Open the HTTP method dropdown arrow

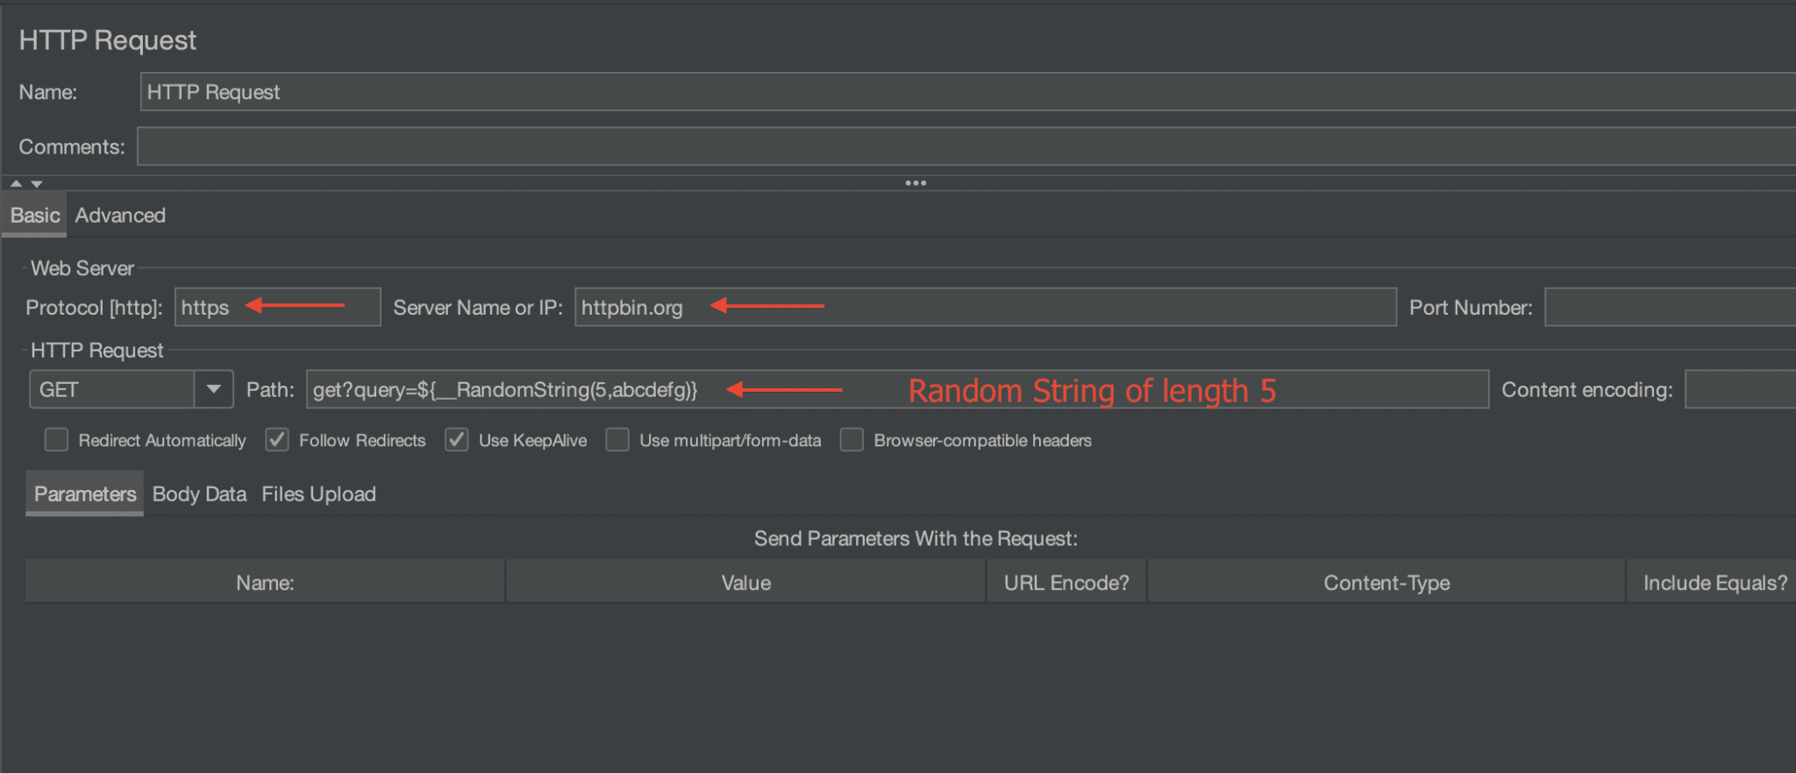click(213, 389)
